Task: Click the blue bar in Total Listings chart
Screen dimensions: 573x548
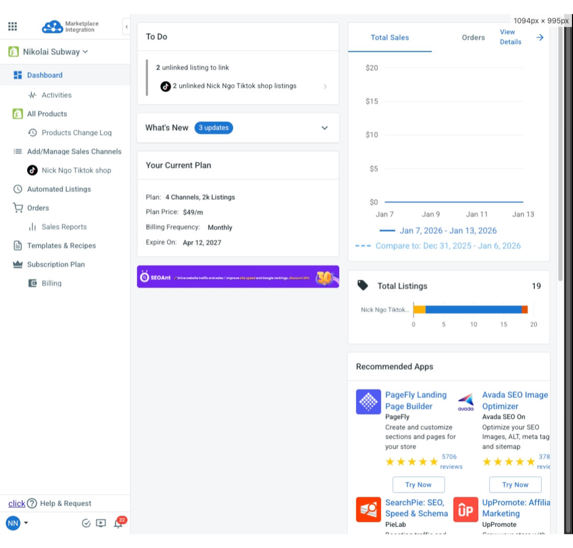Action: [473, 309]
